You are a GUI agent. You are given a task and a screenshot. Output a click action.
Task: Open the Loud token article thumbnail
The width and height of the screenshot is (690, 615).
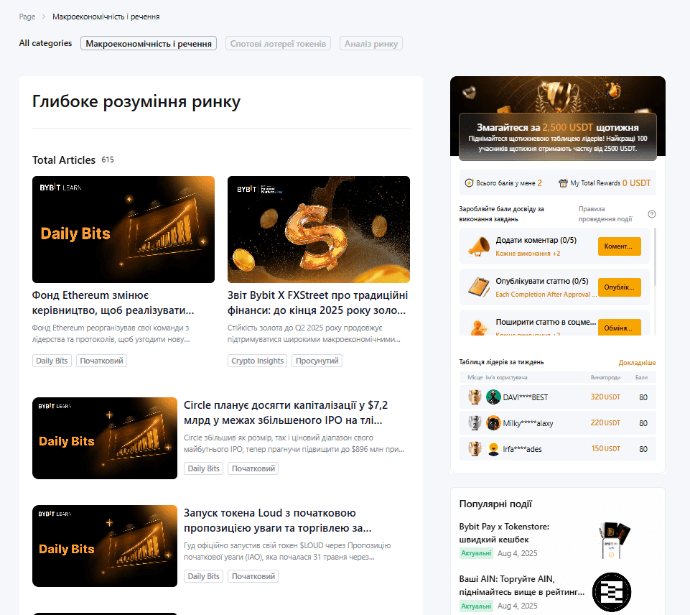(x=105, y=546)
